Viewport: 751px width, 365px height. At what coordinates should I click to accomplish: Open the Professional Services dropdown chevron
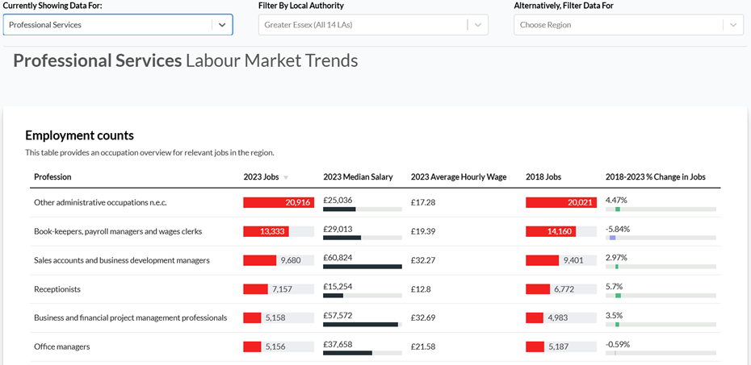tap(222, 25)
